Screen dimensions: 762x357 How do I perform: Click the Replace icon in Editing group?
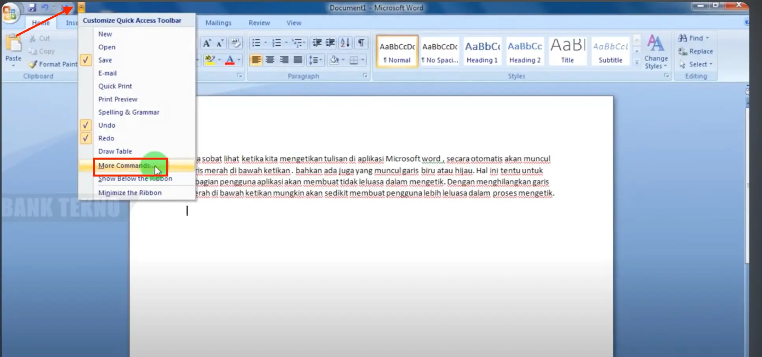(683, 51)
